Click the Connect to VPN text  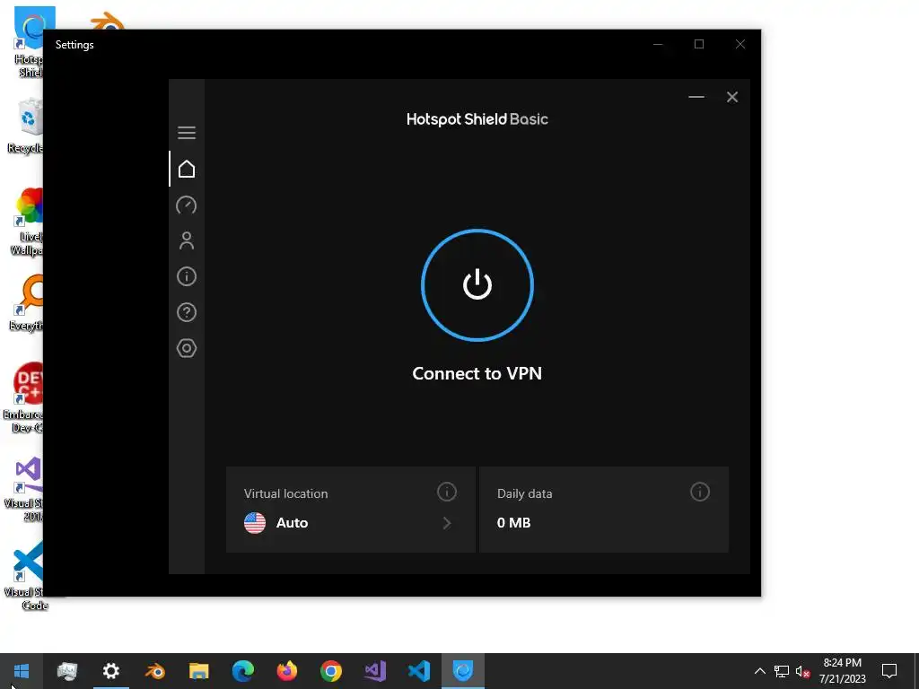(x=477, y=373)
